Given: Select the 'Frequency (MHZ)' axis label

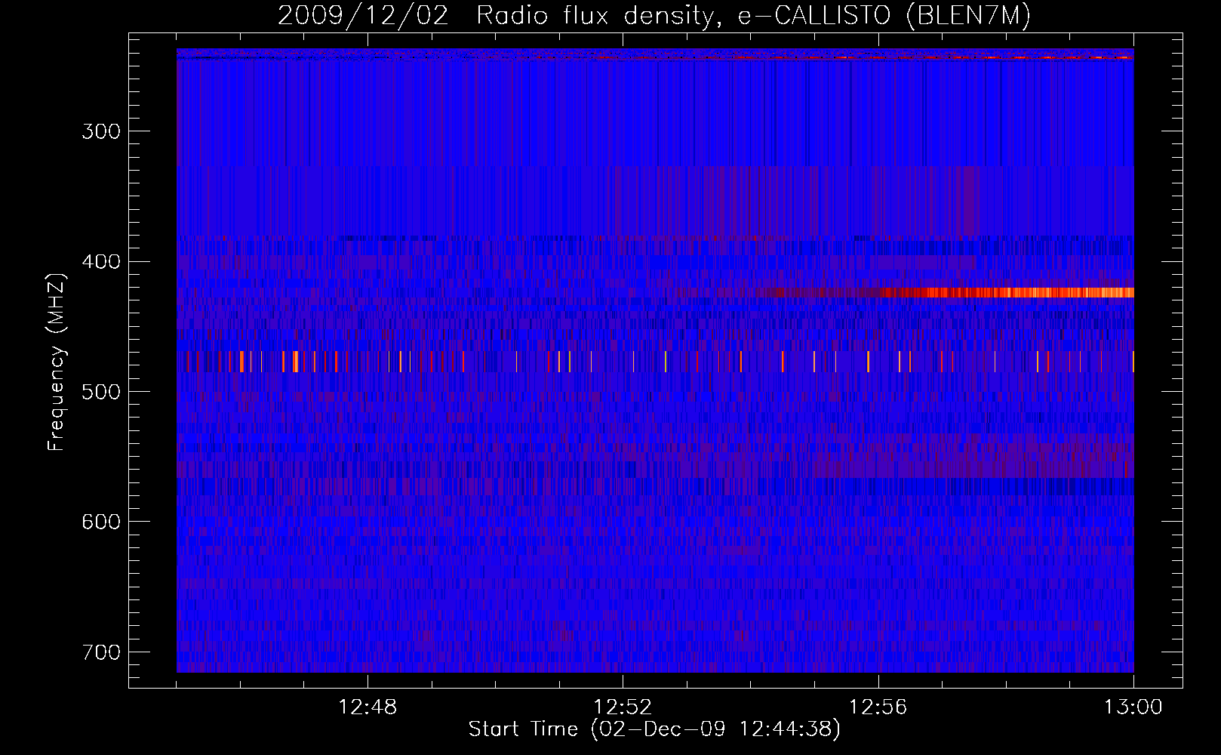Looking at the screenshot, I should (57, 362).
